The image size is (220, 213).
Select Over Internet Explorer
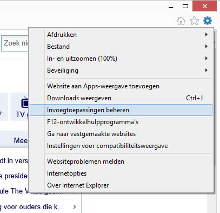pos(121,185)
